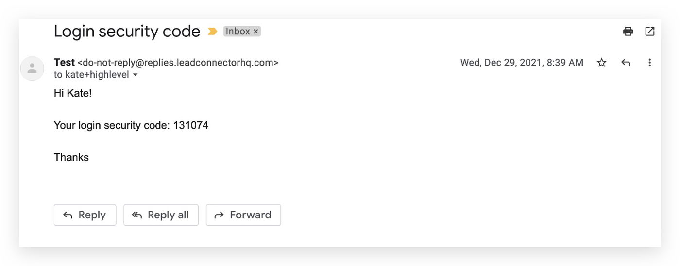The image size is (680, 266).
Task: Click the Thanks sign-off text
Action: (71, 157)
